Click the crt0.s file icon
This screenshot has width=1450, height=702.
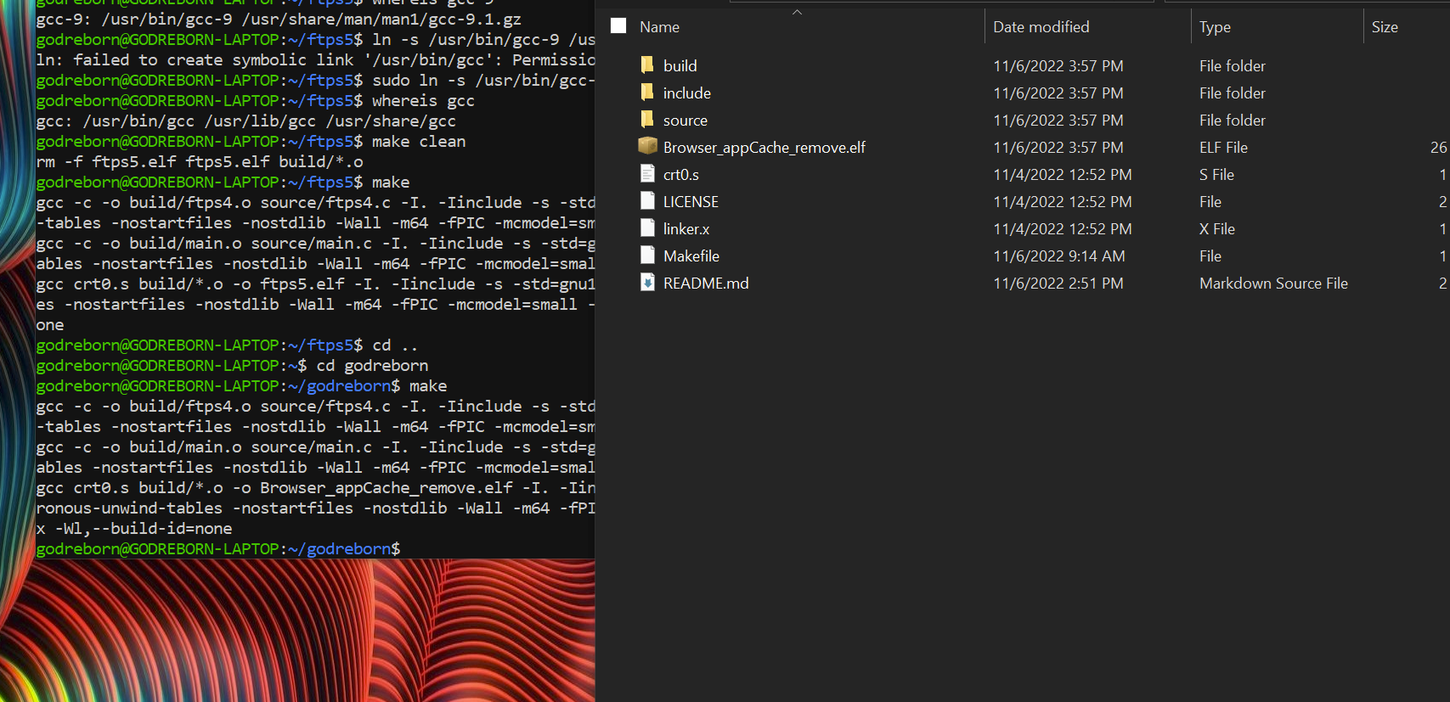[647, 174]
